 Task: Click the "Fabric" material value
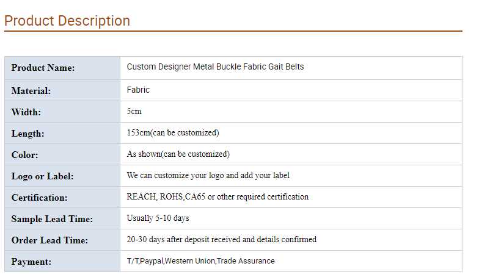click(x=138, y=90)
